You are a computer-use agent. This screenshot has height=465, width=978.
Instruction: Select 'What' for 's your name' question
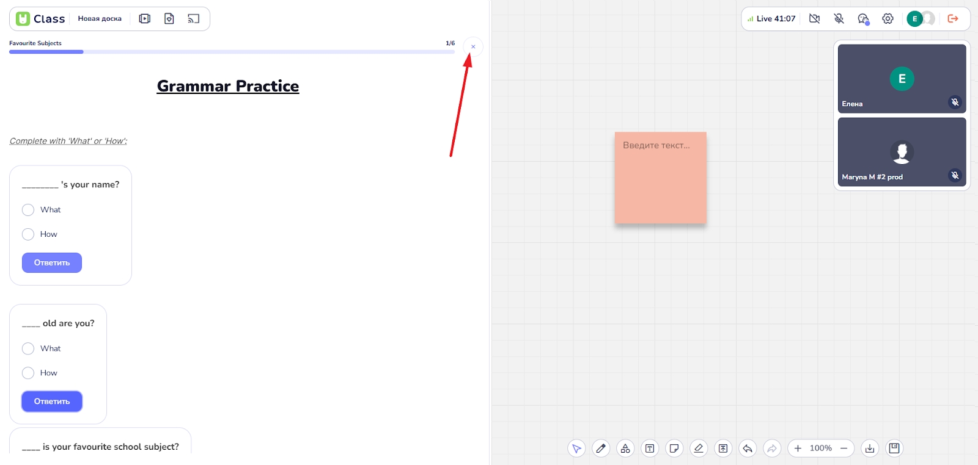coord(28,210)
